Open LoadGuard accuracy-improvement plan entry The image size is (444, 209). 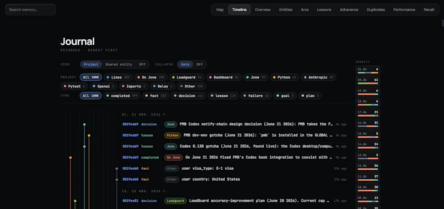(x=234, y=201)
